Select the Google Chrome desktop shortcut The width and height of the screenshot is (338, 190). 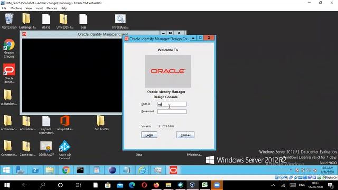coord(9,48)
